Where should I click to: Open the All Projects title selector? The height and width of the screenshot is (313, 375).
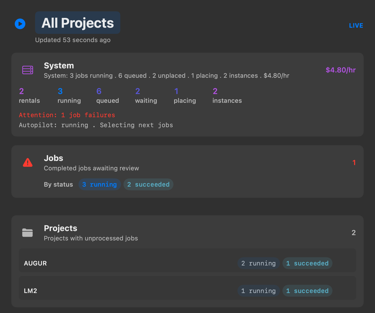coord(77,23)
